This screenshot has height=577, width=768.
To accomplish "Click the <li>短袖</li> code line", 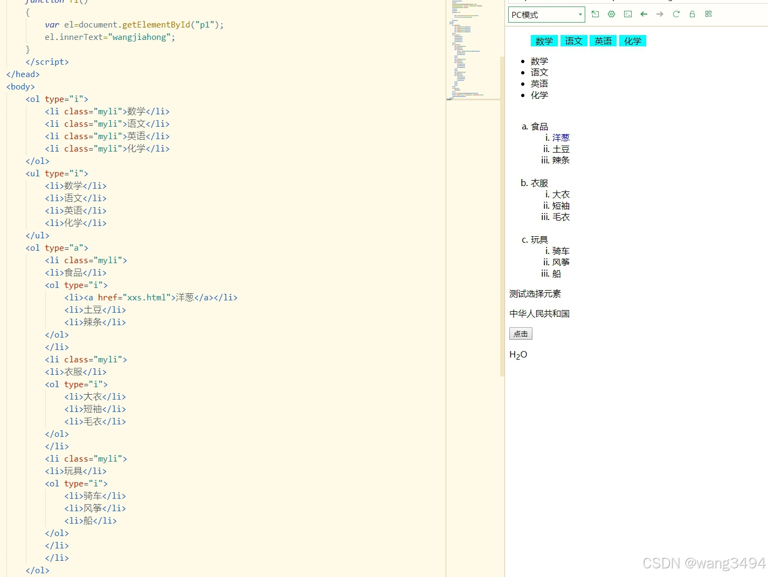I will coord(95,409).
